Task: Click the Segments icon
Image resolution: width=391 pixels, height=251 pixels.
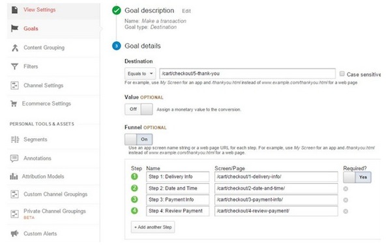Action: pos(15,140)
